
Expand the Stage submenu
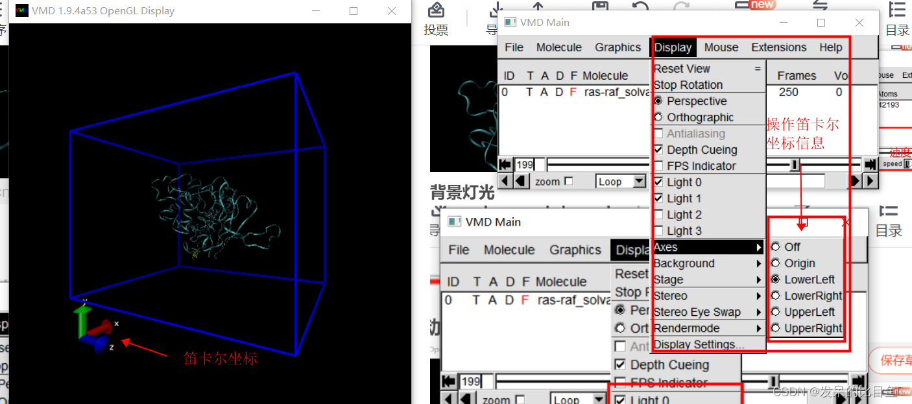(x=708, y=279)
